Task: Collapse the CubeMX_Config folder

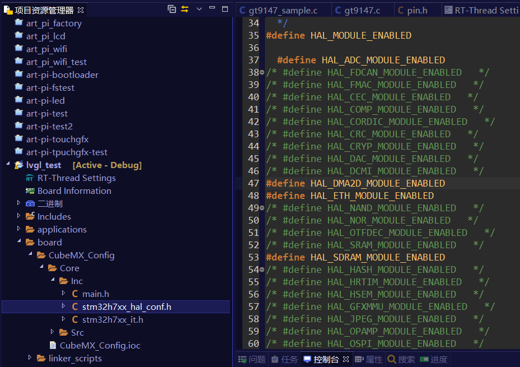Action: (x=31, y=254)
